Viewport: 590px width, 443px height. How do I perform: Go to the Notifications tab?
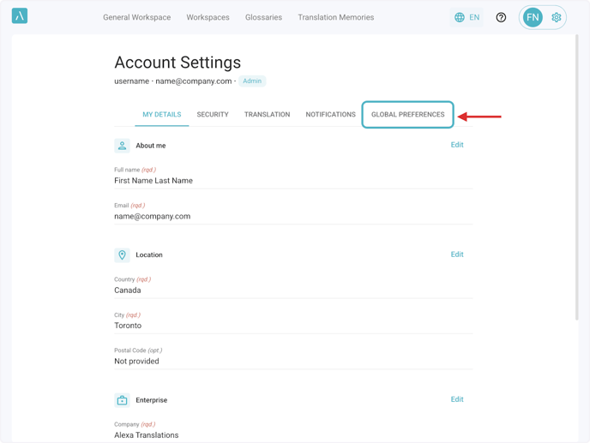[330, 115]
